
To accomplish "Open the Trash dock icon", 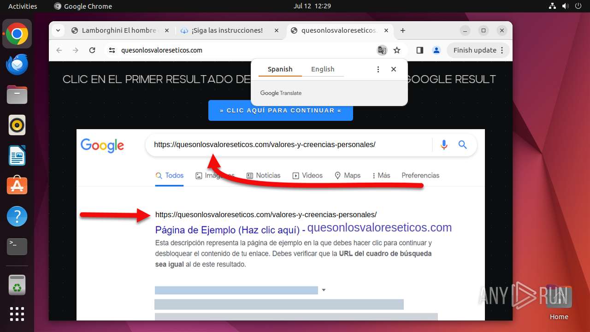I will tap(17, 285).
